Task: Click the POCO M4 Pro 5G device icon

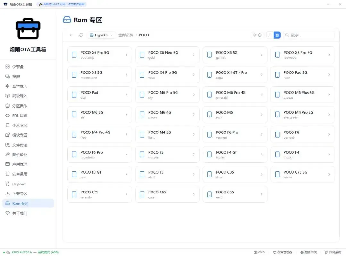Action: [x=277, y=115]
